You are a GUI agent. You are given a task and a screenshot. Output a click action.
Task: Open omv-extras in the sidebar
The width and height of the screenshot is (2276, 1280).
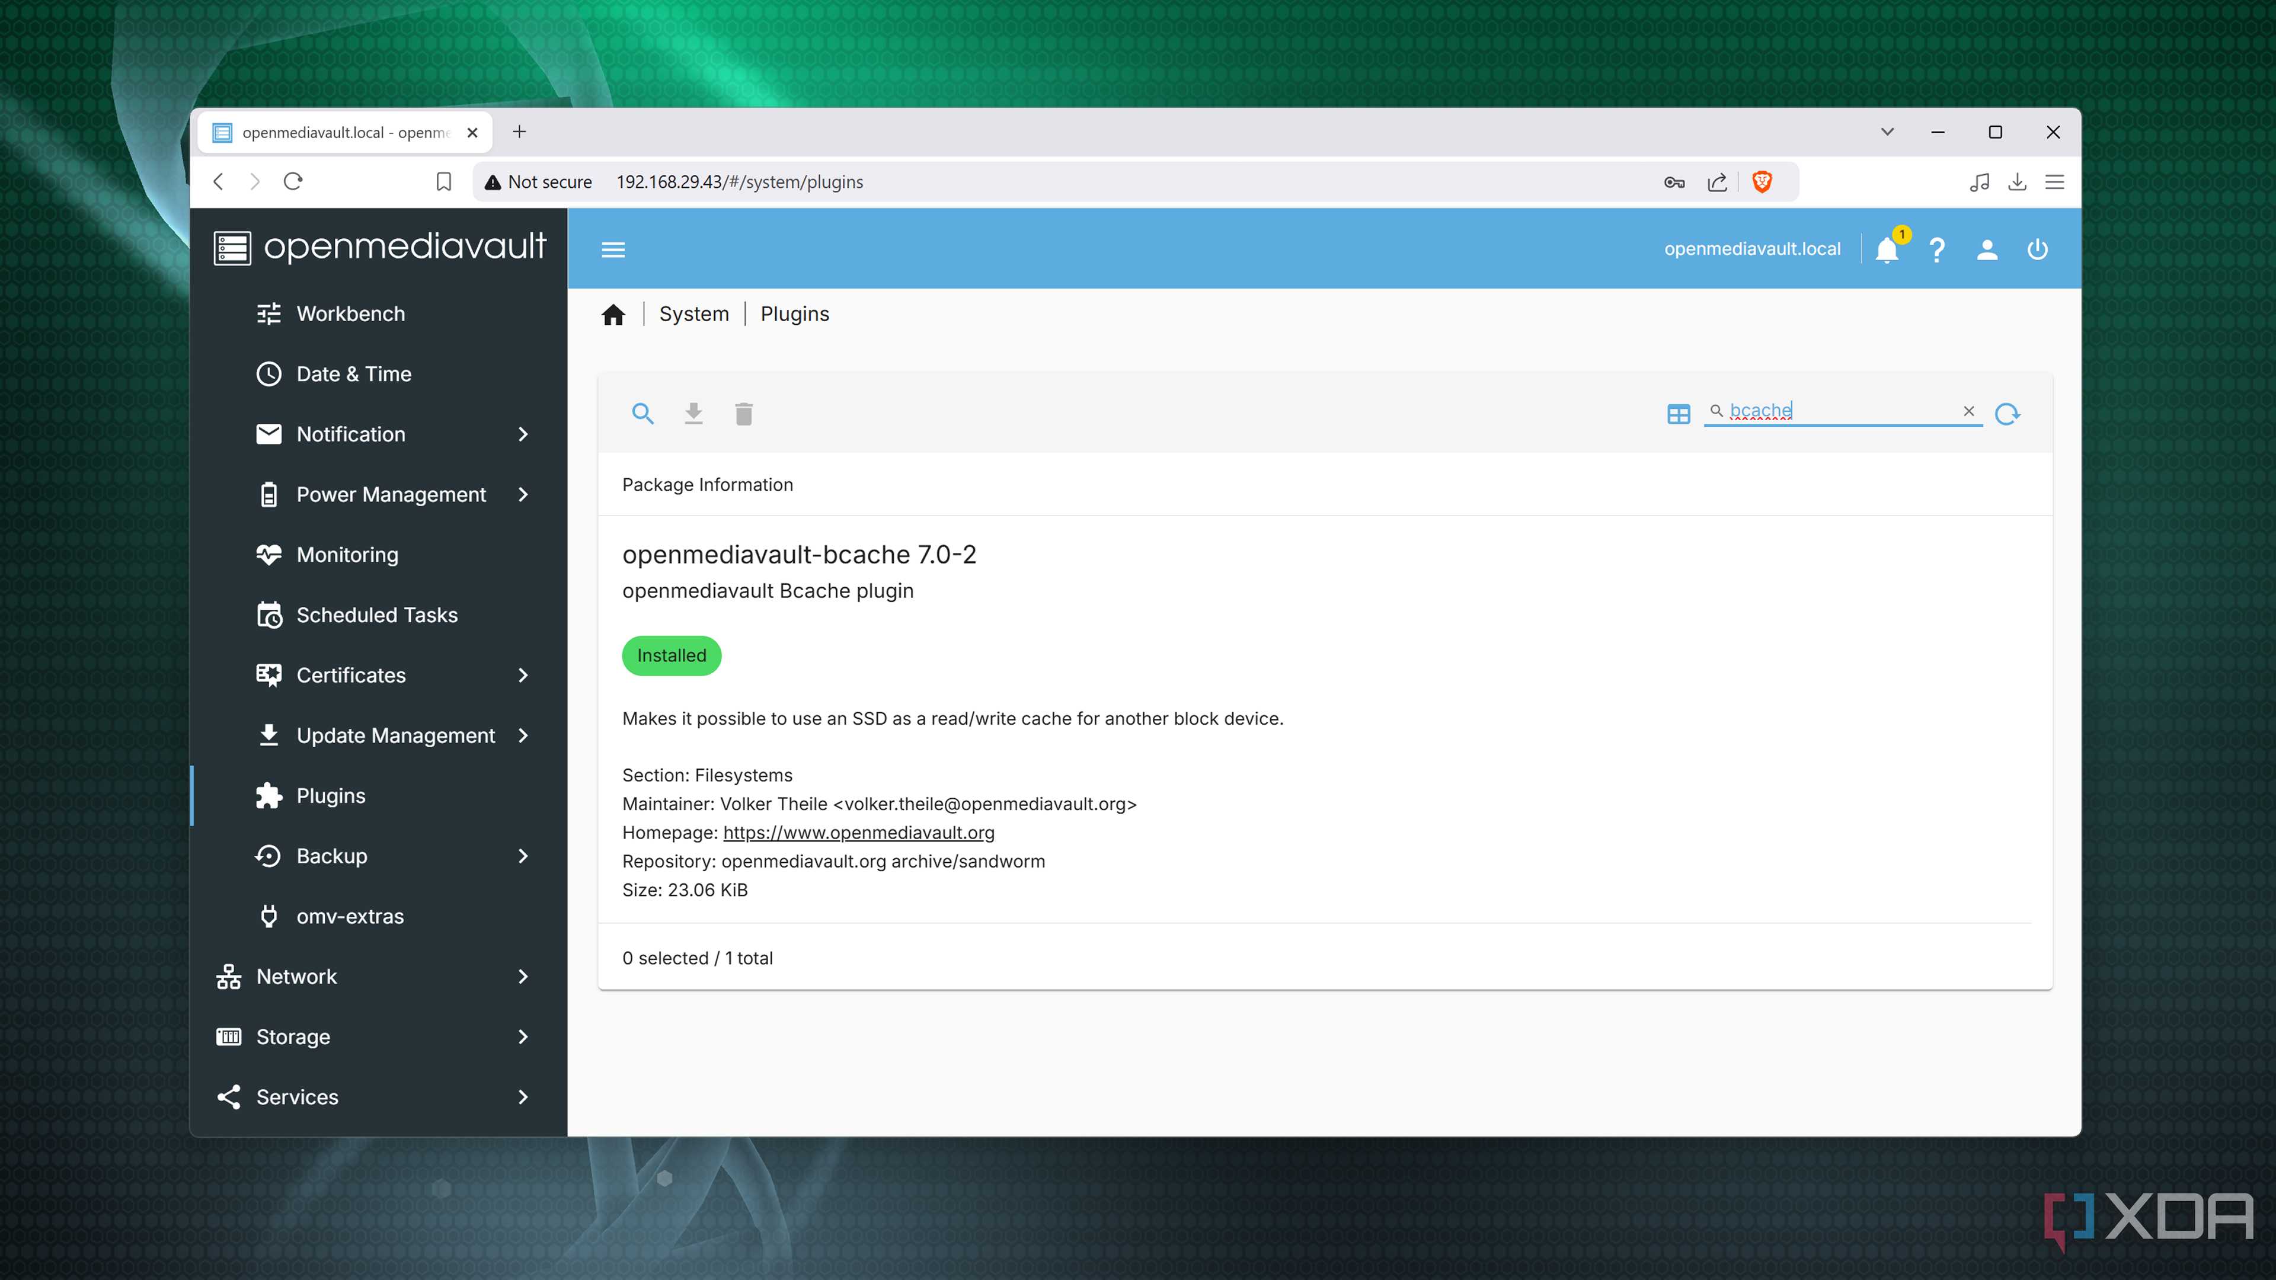pyautogui.click(x=379, y=916)
